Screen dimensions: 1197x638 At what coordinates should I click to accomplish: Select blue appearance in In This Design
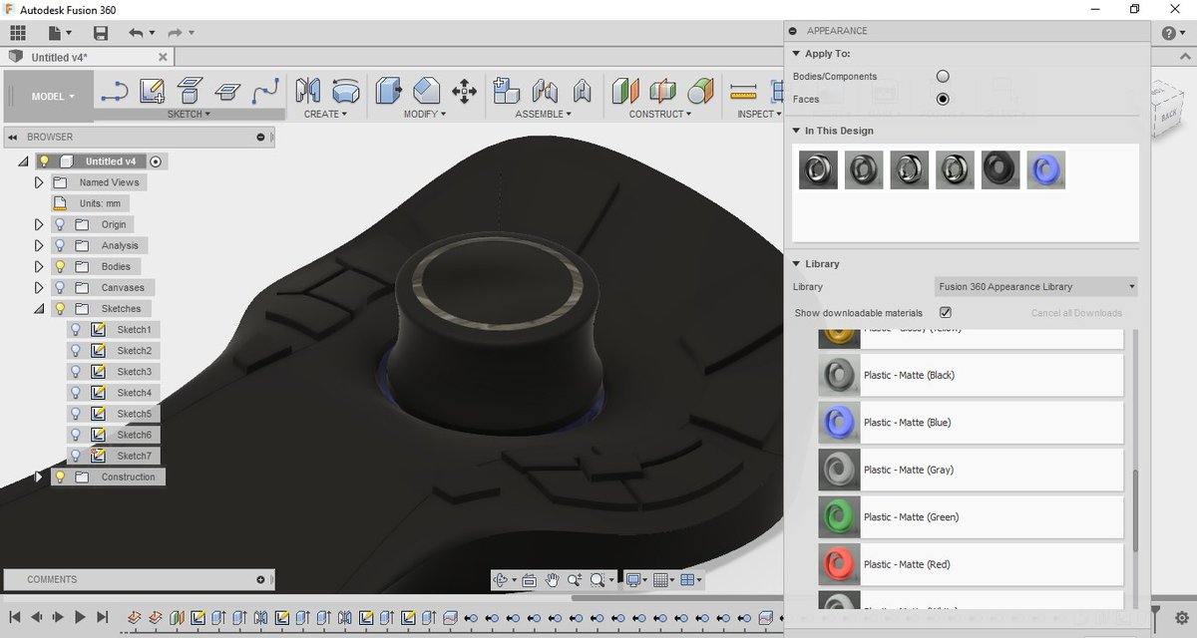[x=1046, y=169]
